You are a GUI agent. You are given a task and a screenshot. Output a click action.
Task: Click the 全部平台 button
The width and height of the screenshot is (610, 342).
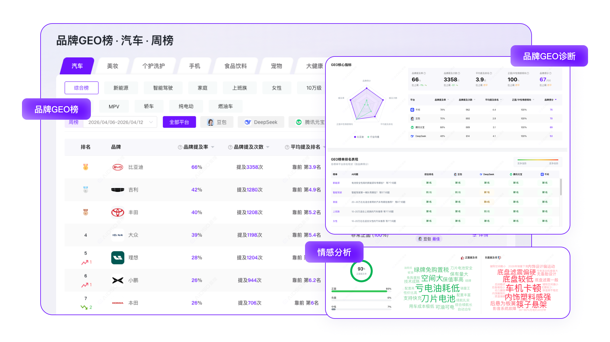click(179, 122)
